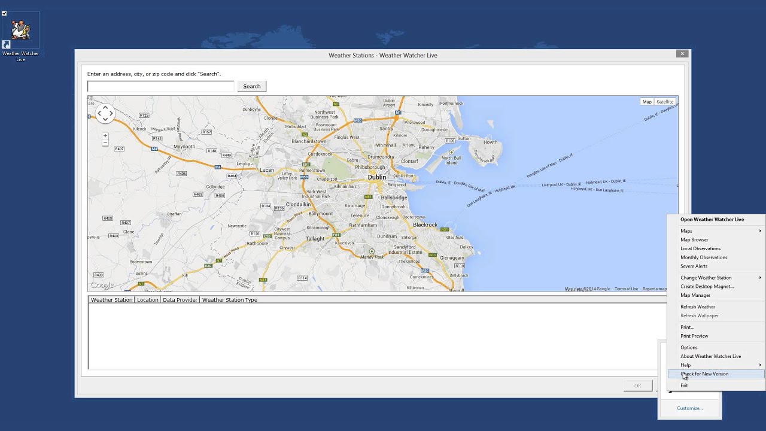The image size is (766, 431).
Task: Expand the Help submenu
Action: pos(716,365)
